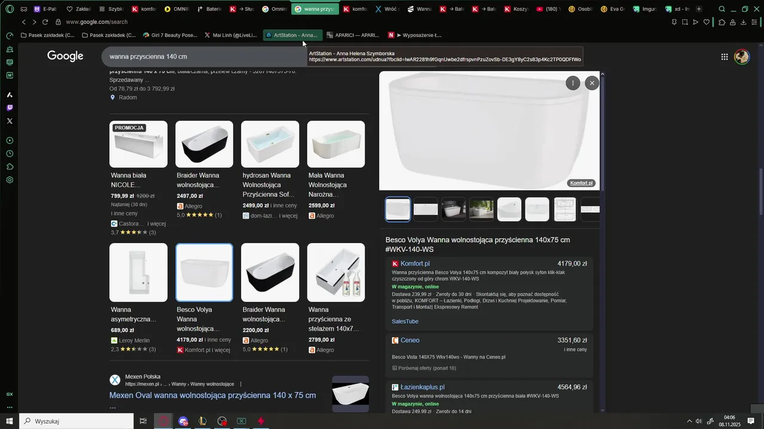Open the volume tray icon
764x429 pixels.
click(x=699, y=421)
